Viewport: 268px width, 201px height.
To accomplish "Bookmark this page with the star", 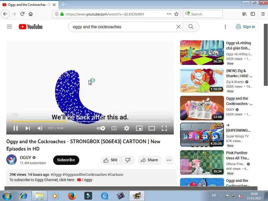I will [x=176, y=14].
